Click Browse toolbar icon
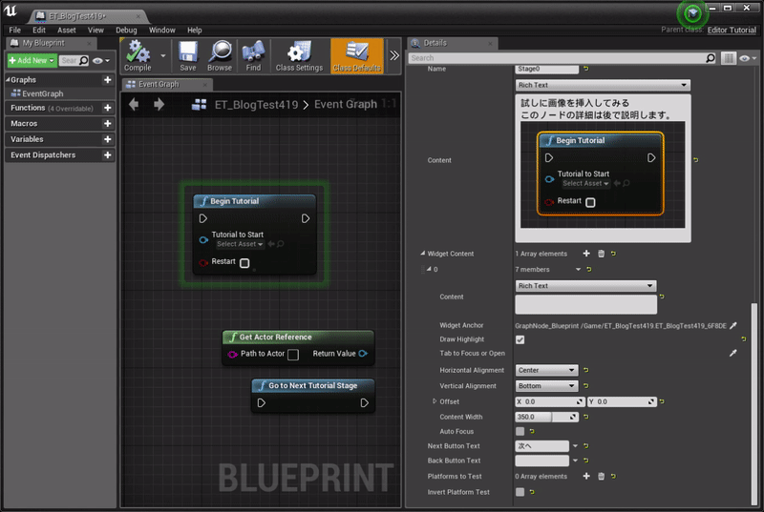This screenshot has width=764, height=512. coord(220,56)
